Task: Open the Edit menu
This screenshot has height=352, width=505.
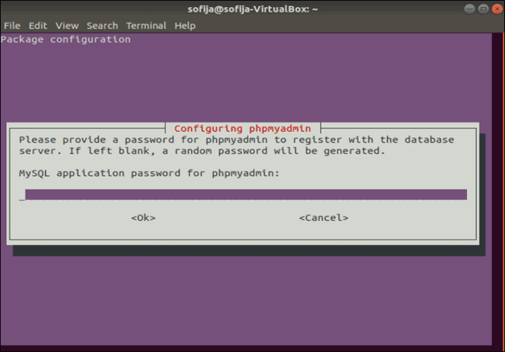Action: [38, 26]
